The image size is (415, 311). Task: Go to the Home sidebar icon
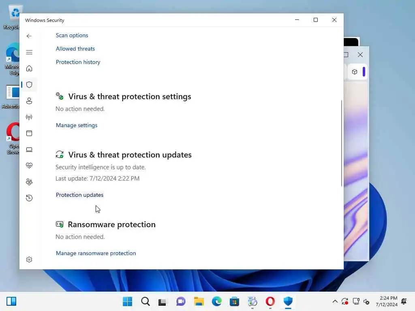pyautogui.click(x=29, y=68)
